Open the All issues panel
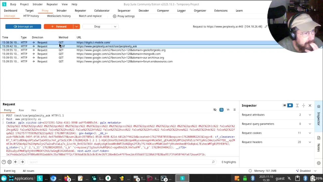 29,171
